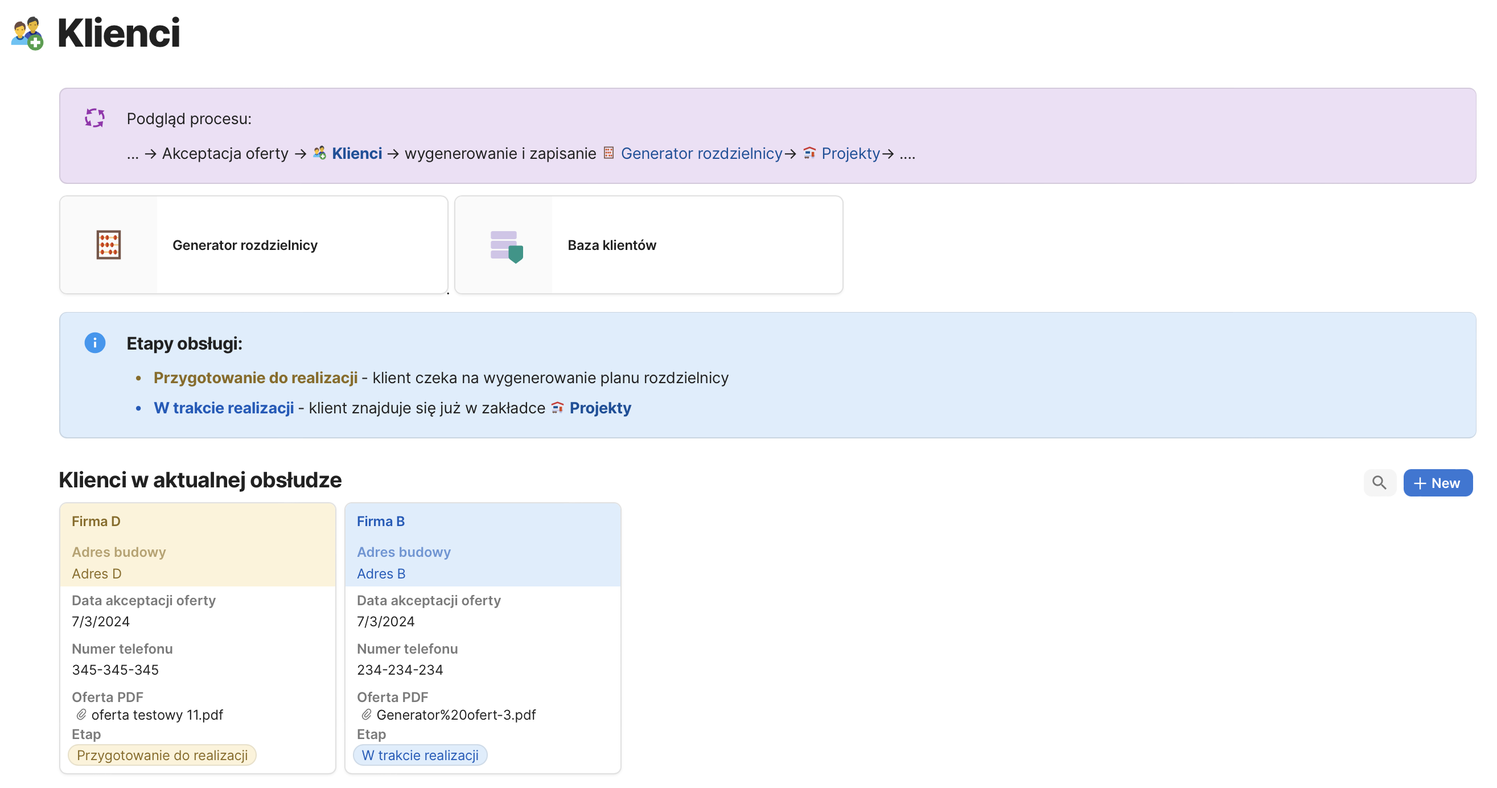Click the Klienci page icon next to title
Screen dimensions: 1497x788
click(x=27, y=32)
